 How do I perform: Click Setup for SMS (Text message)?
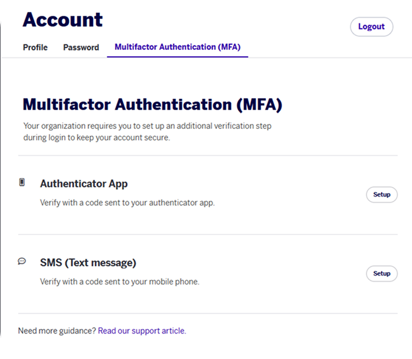(x=381, y=274)
